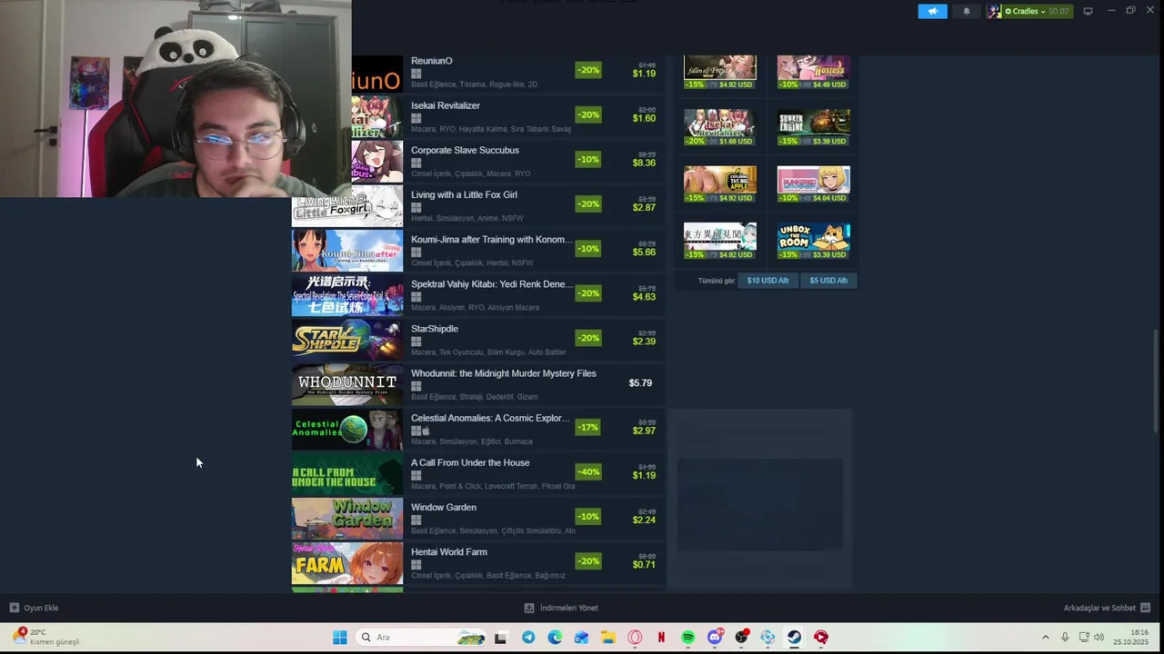The height and width of the screenshot is (654, 1164).
Task: Click the Whodunnit capsule thumbnail
Action: click(346, 384)
